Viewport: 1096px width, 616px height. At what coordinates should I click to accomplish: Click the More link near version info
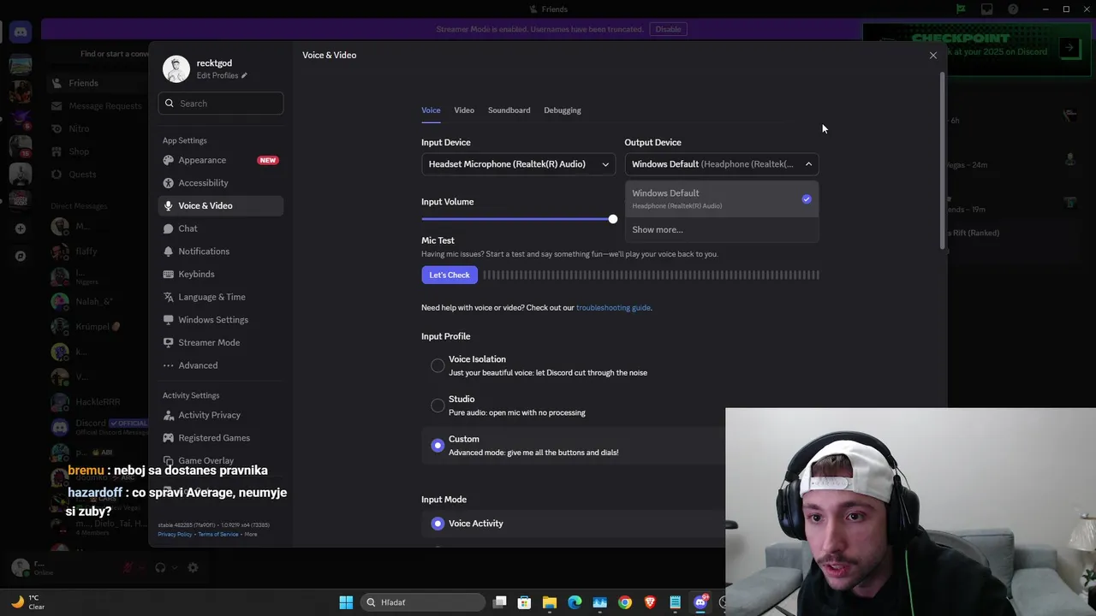pos(250,534)
